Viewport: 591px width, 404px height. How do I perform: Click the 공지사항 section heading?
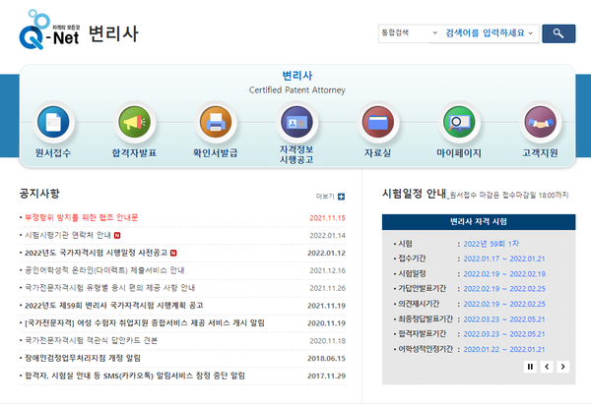click(39, 194)
